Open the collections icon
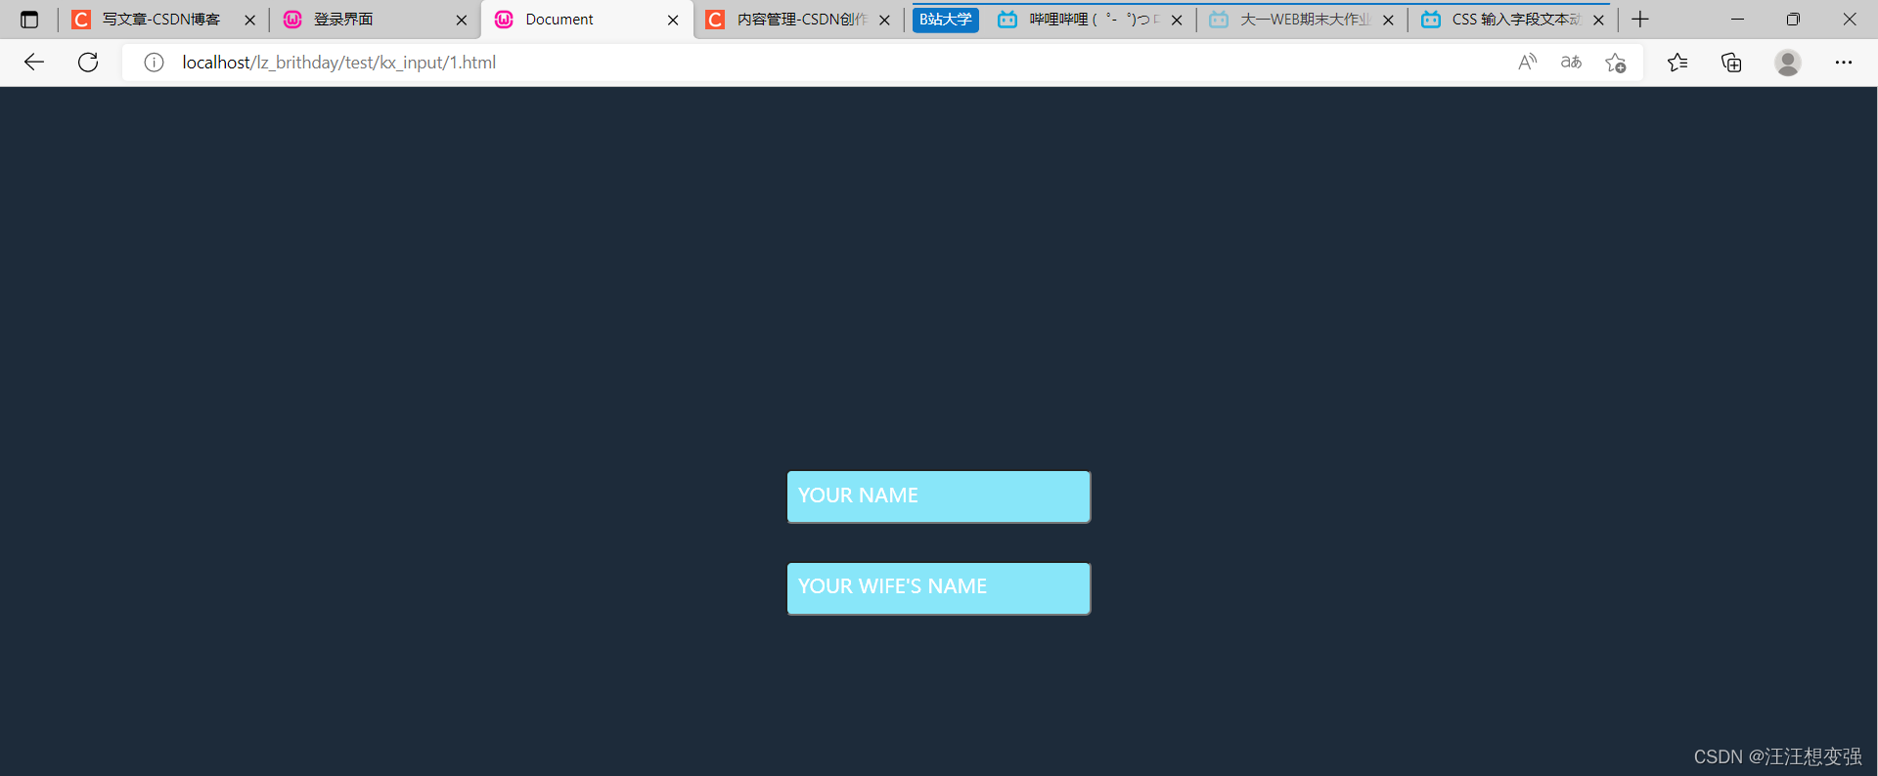Image resolution: width=1878 pixels, height=776 pixels. pos(1731,63)
